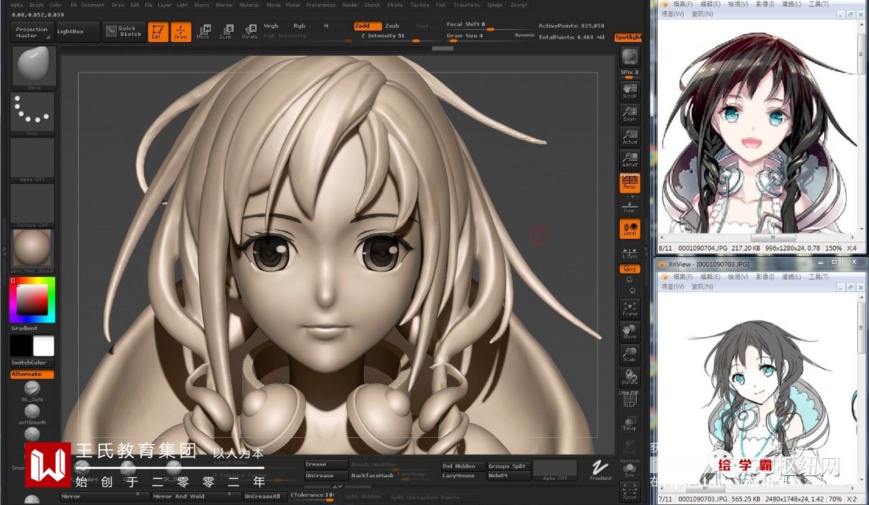Open the Preferences menu
This screenshot has width=869, height=505.
320,5
